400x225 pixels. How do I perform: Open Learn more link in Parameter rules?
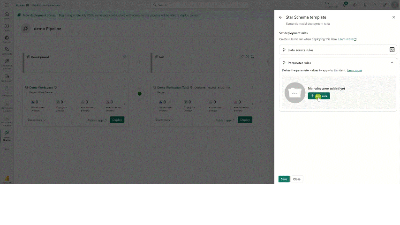[x=355, y=70]
